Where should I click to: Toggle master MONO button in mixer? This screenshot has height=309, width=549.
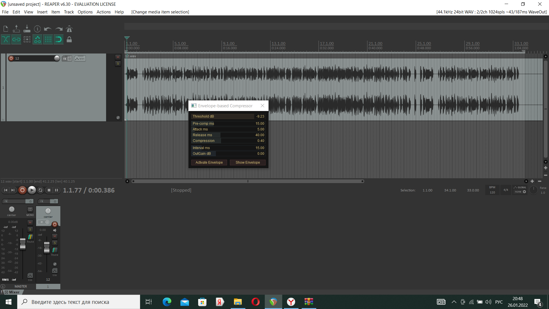pyautogui.click(x=30, y=210)
